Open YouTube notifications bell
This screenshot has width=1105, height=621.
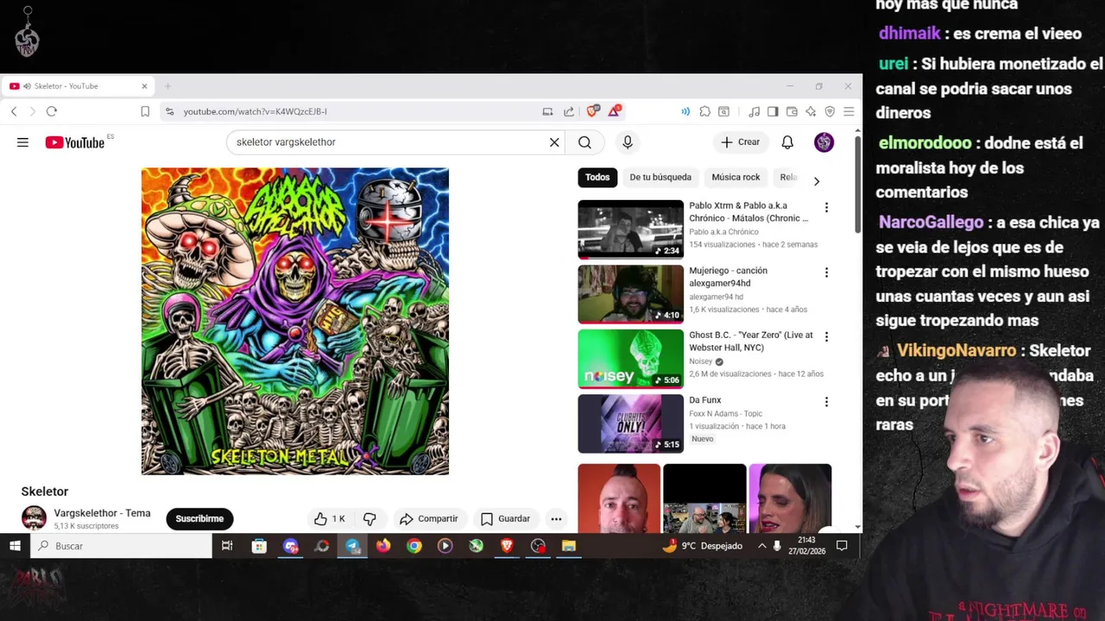pyautogui.click(x=787, y=142)
